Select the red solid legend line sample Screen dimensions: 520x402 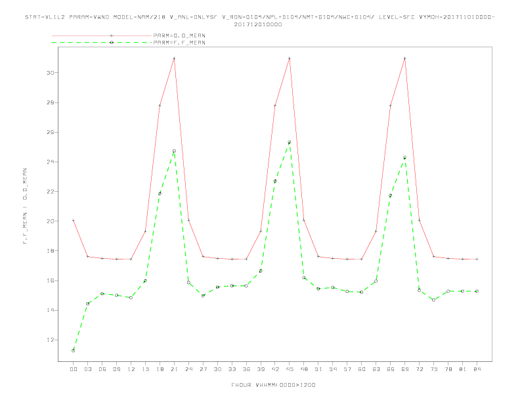tap(102, 35)
